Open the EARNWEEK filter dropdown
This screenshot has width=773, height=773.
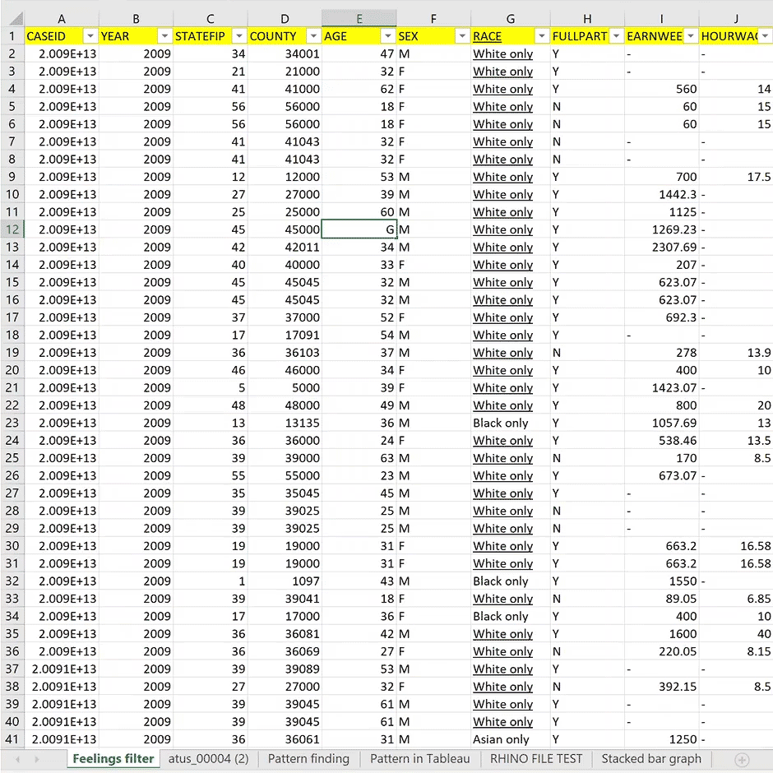[690, 36]
